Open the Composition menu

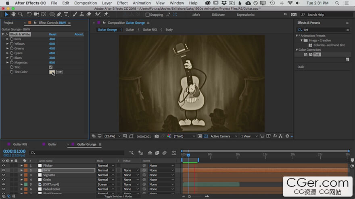[86, 3]
